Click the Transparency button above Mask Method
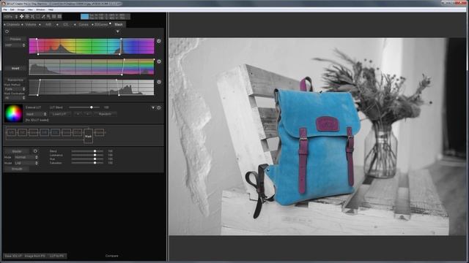The height and width of the screenshot is (263, 469). (x=15, y=80)
